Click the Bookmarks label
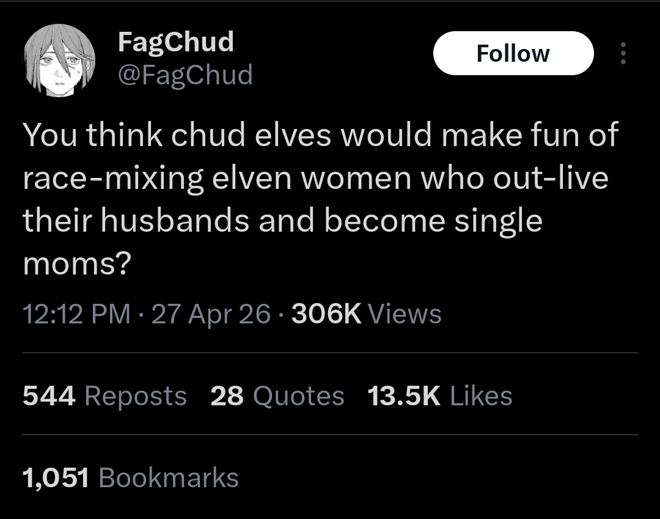660x519 pixels. coord(169,478)
